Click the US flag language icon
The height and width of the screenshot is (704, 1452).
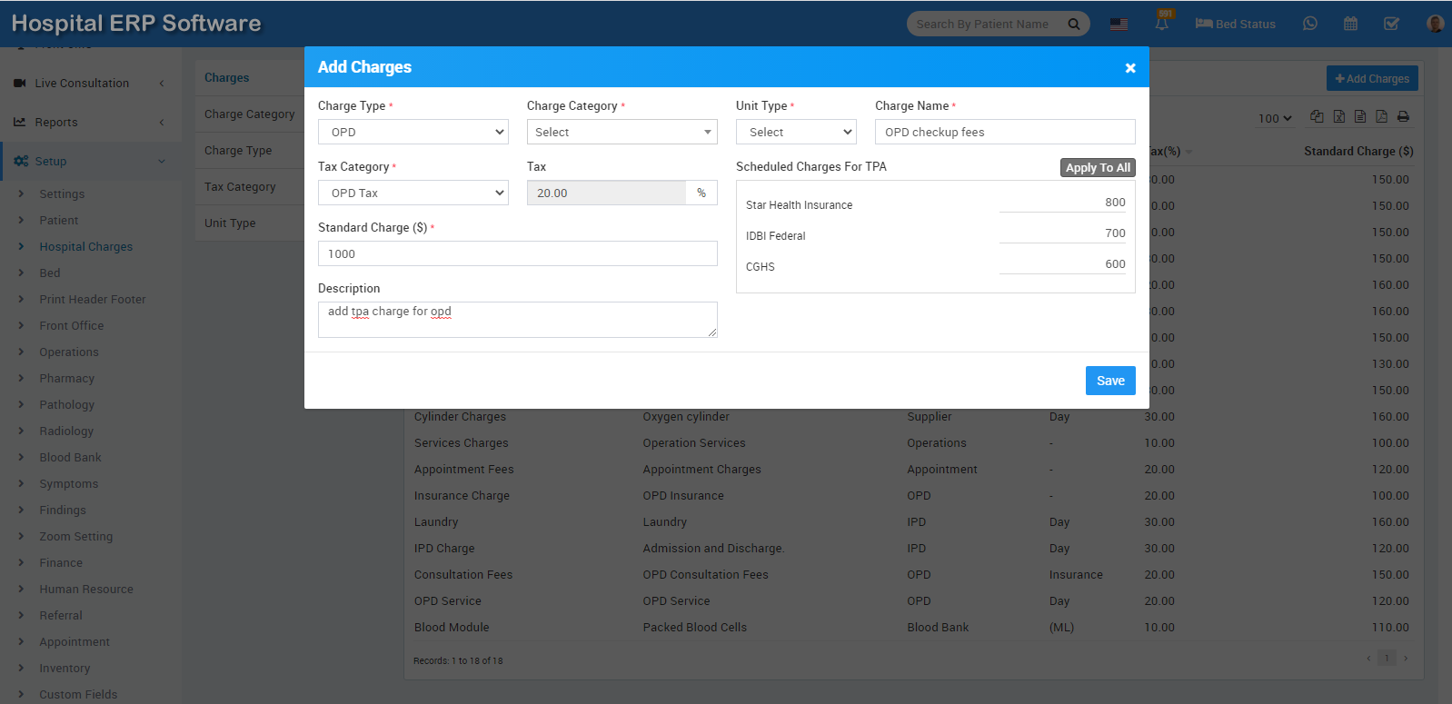[x=1119, y=25]
